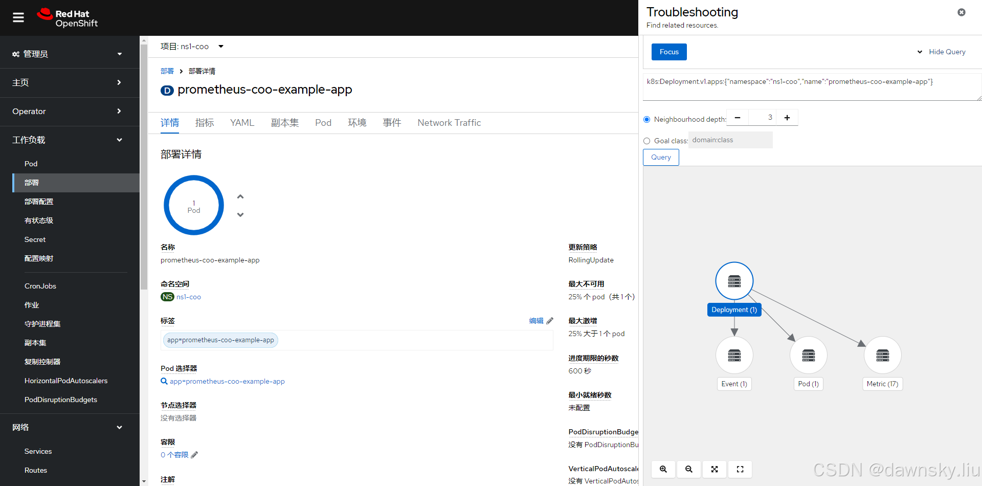982x486 pixels.
Task: Enter fullscreen mode for the topology view
Action: pyautogui.click(x=740, y=469)
